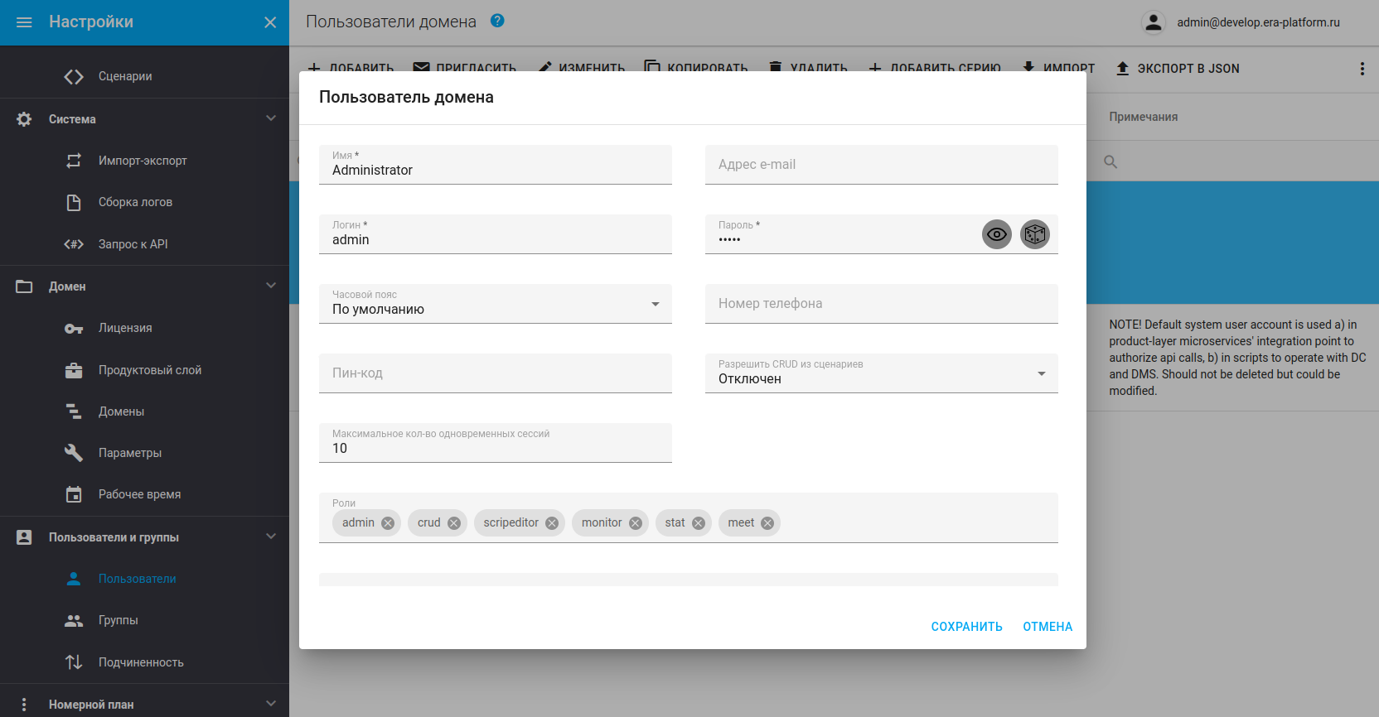Click the Адрес e-mail input field
1379x717 pixels.
[881, 165]
